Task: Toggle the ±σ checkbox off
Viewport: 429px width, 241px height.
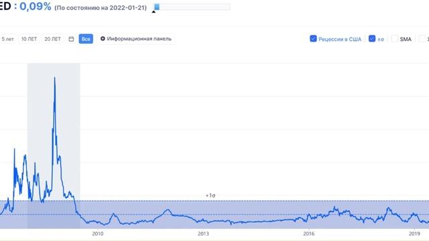Action: [372, 39]
